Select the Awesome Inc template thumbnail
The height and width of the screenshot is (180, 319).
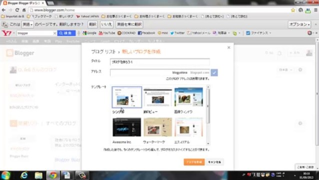coord(127,127)
